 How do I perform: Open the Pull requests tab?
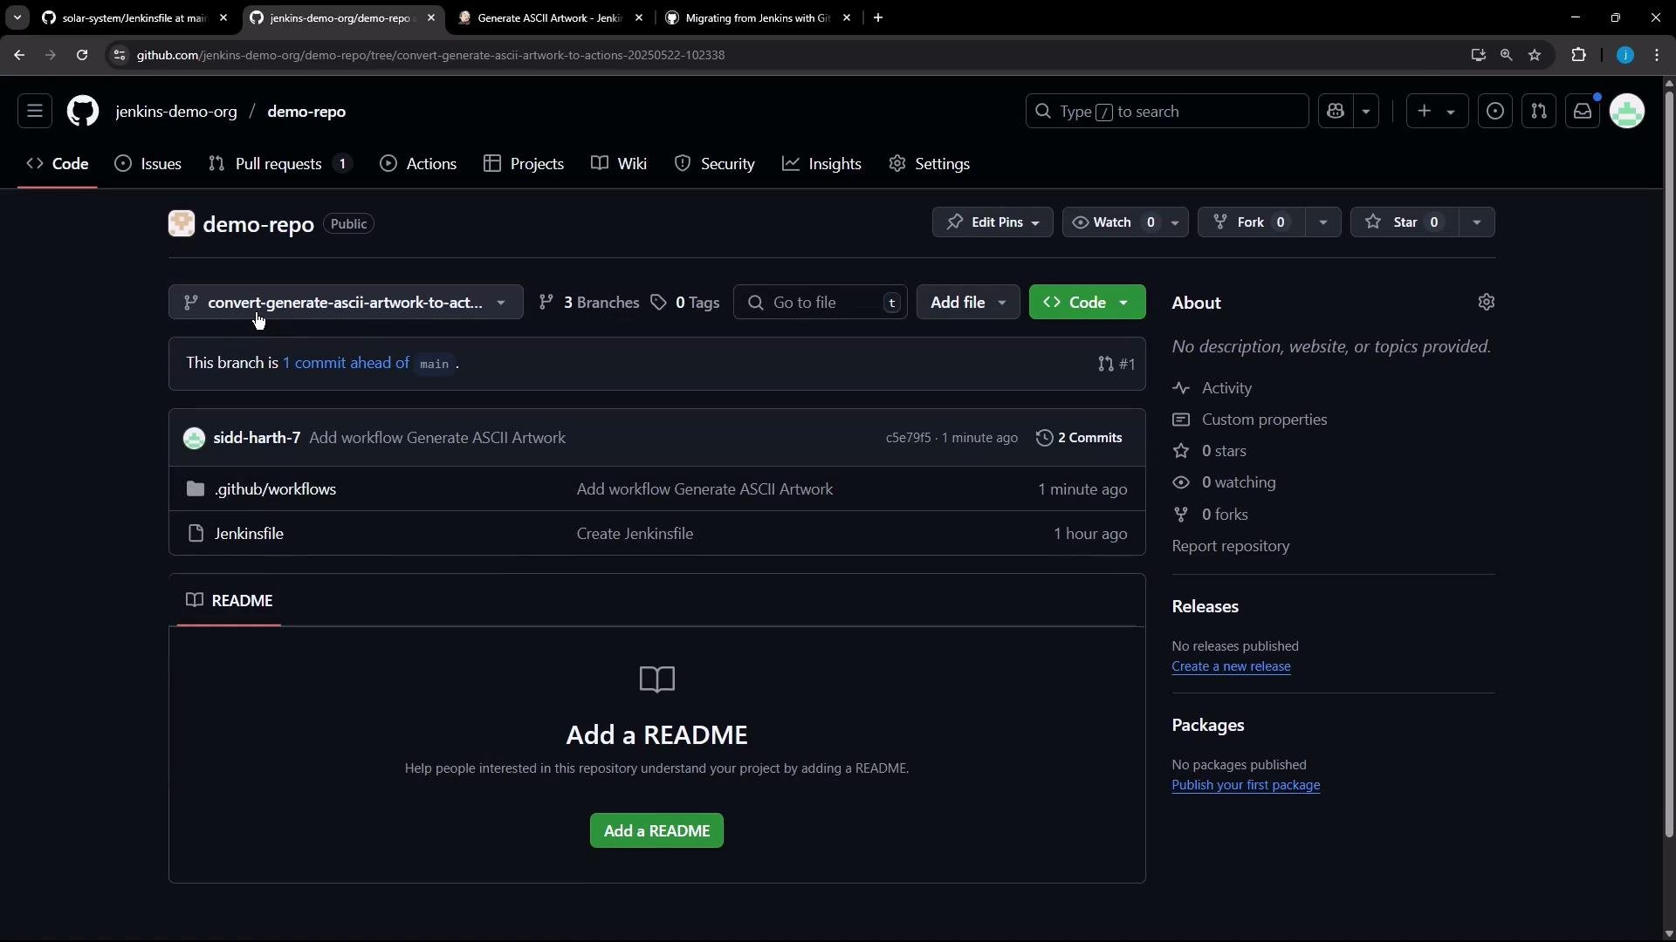[280, 164]
